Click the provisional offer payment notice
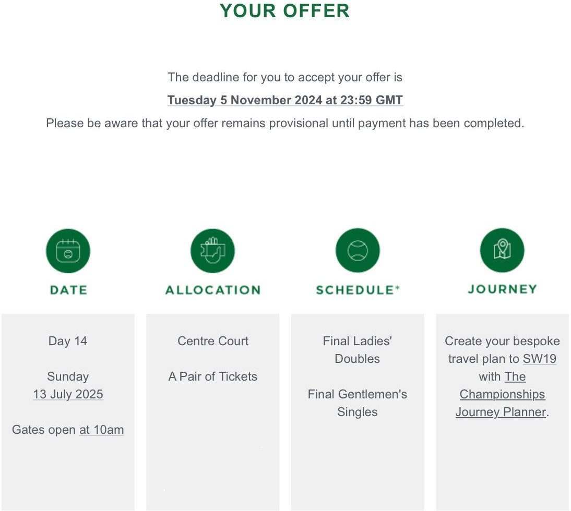This screenshot has width=571, height=511. (285, 123)
